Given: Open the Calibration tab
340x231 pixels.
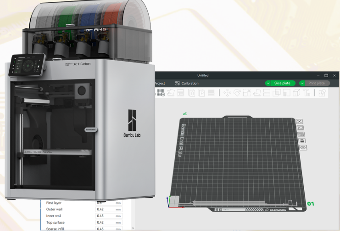Looking at the screenshot, I should tap(186, 83).
